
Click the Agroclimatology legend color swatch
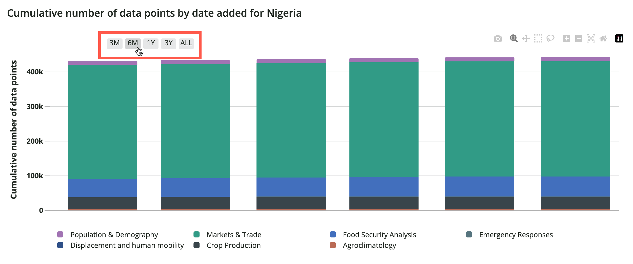click(333, 245)
